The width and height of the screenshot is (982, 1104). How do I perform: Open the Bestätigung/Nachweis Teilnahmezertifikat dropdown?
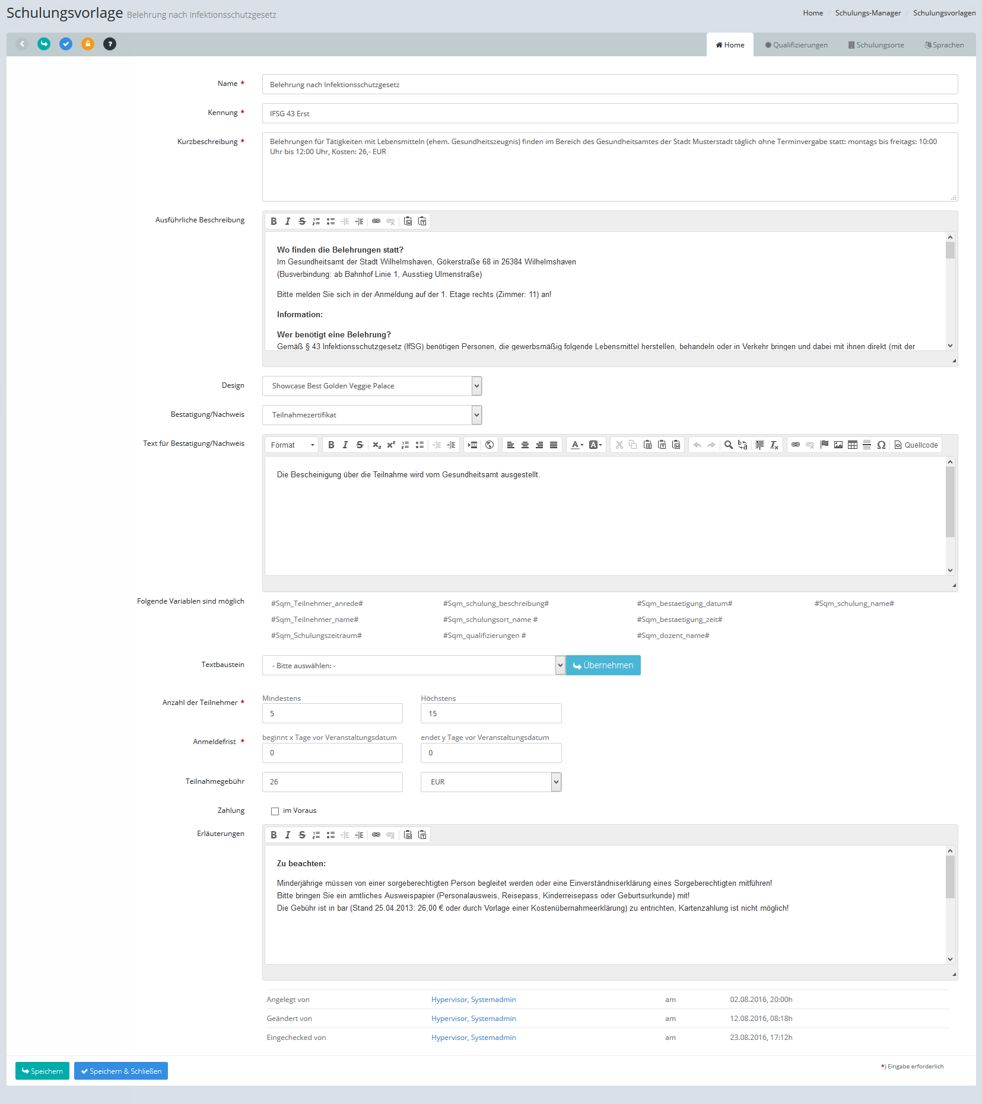371,415
